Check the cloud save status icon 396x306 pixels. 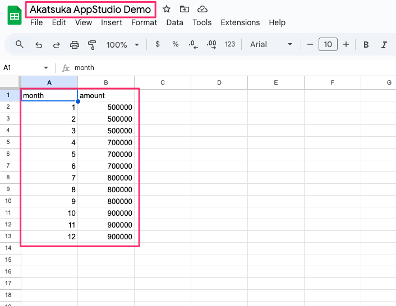pos(202,9)
